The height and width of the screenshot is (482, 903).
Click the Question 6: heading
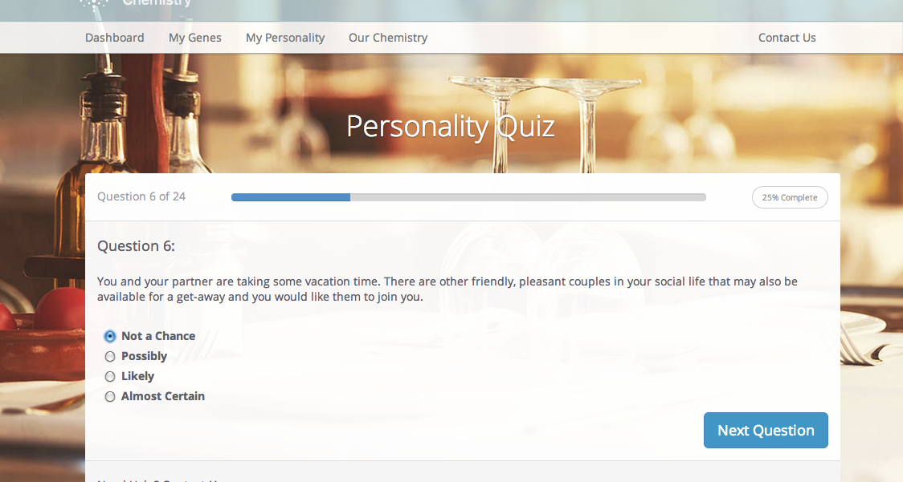click(x=136, y=246)
